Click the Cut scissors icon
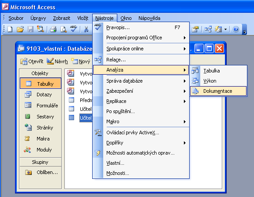 pos(86,29)
